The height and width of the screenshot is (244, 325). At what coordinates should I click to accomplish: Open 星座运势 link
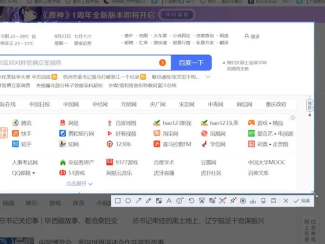click(x=82, y=43)
